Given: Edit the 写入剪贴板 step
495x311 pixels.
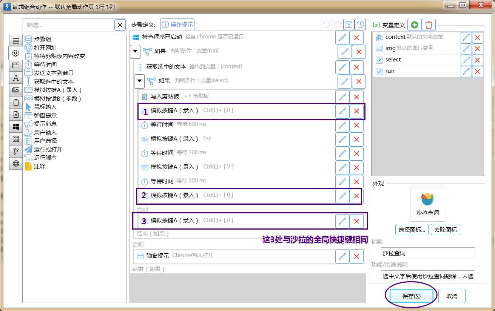Looking at the screenshot, I should point(342,97).
